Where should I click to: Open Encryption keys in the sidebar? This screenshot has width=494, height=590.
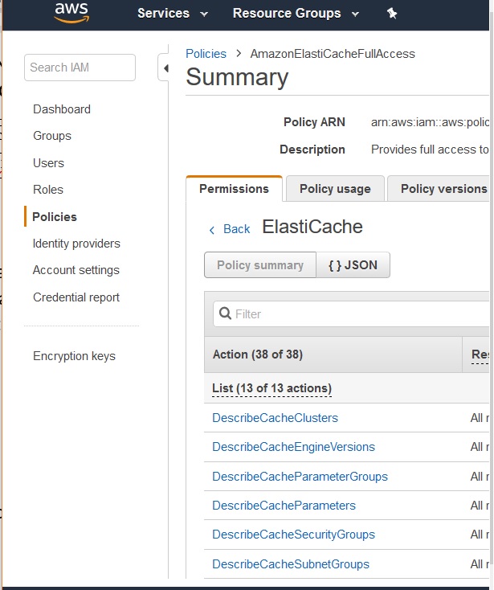74,356
